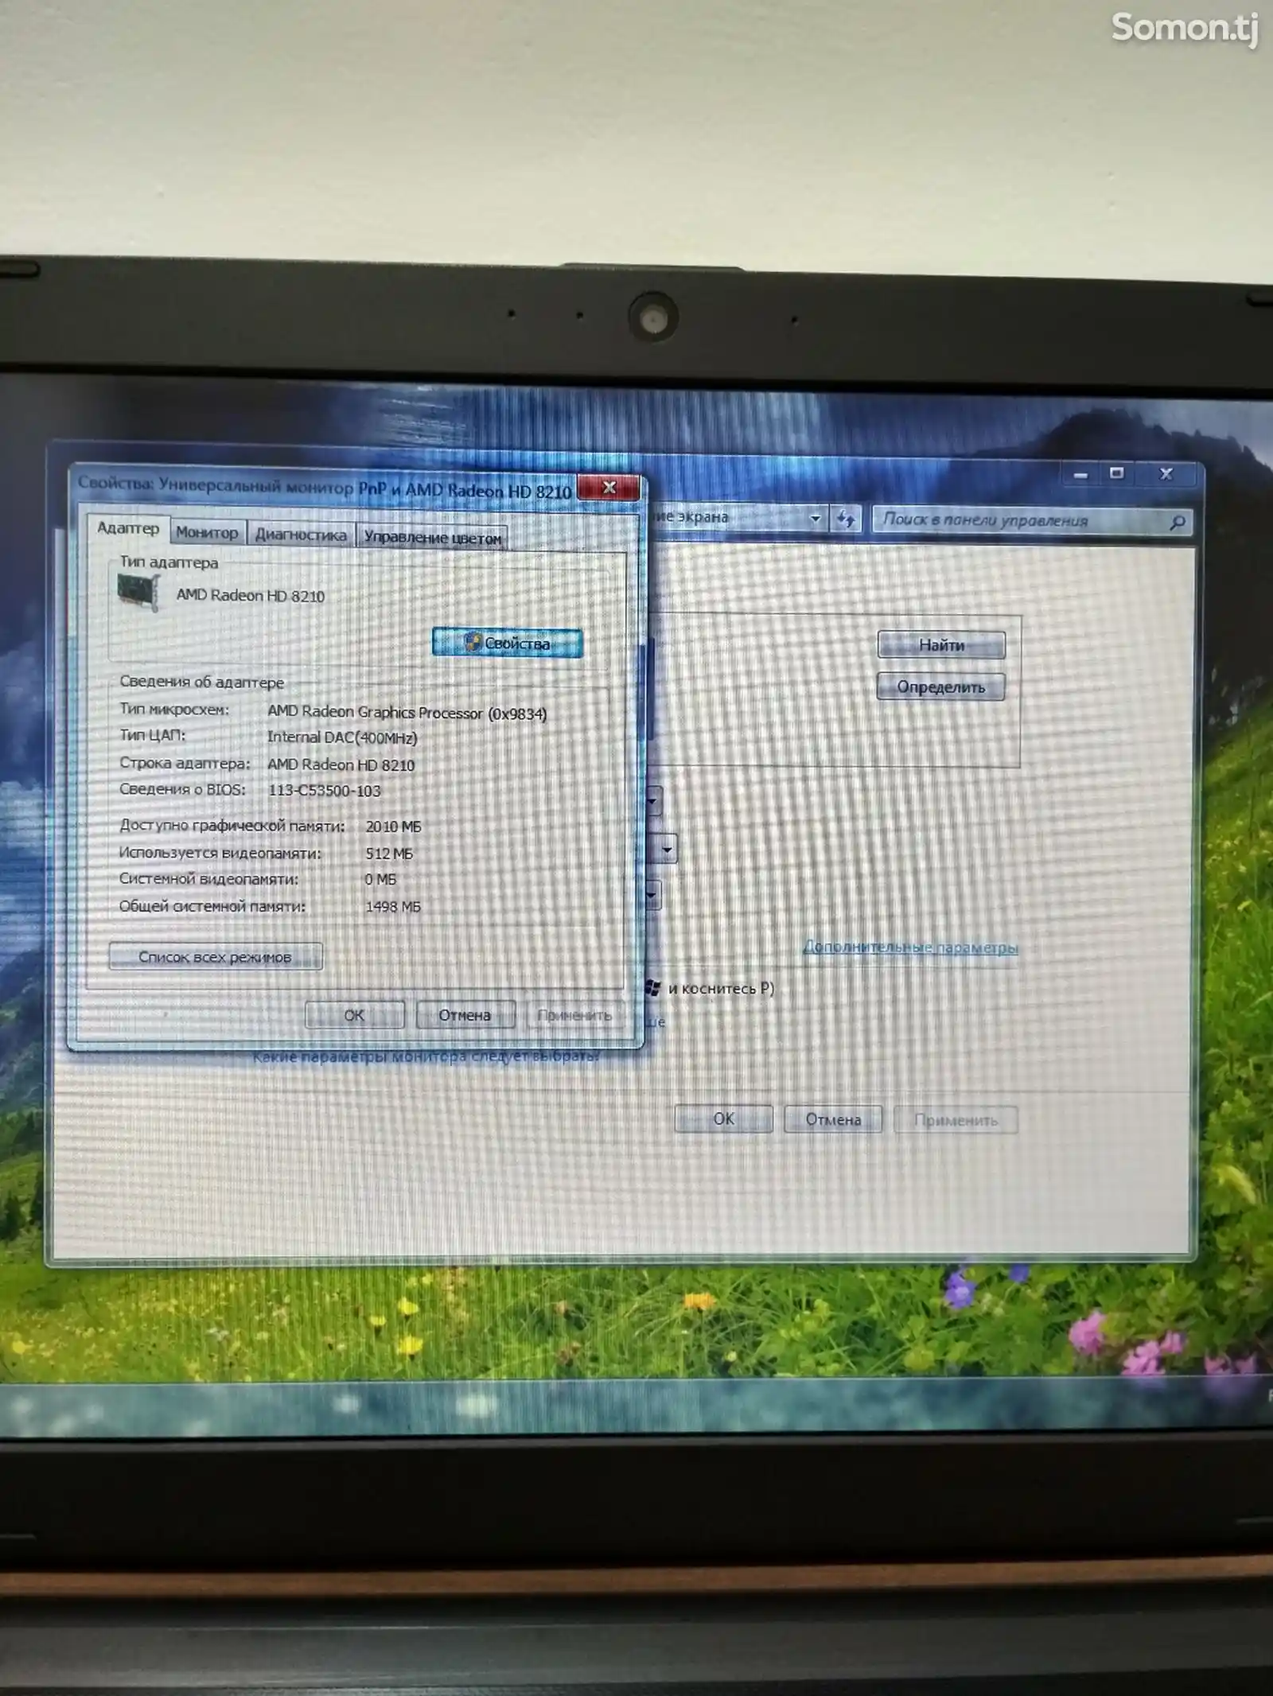This screenshot has width=1273, height=1696.
Task: Open the Монитор tab
Action: click(x=207, y=532)
